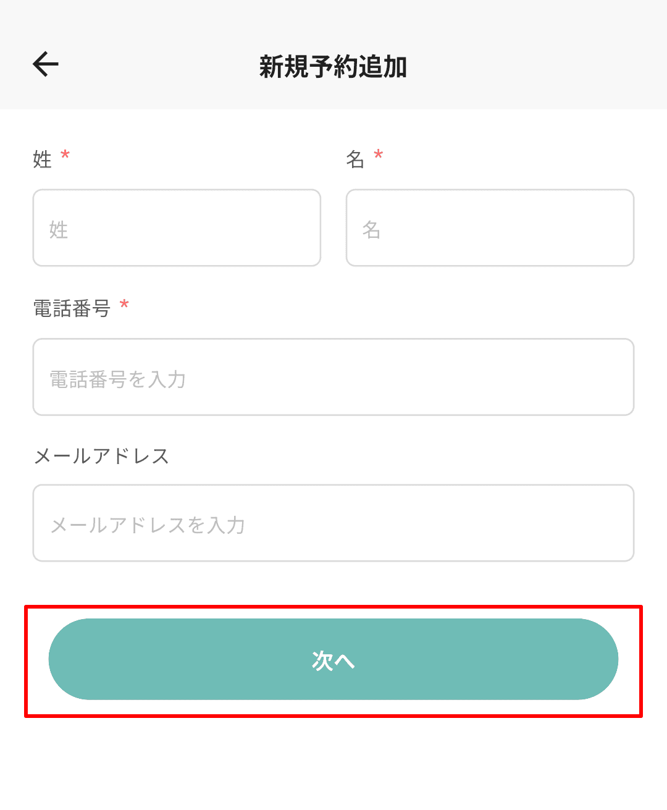The width and height of the screenshot is (667, 810).
Task: Click the required asterisk beside 姓 label
Action: pos(65,156)
